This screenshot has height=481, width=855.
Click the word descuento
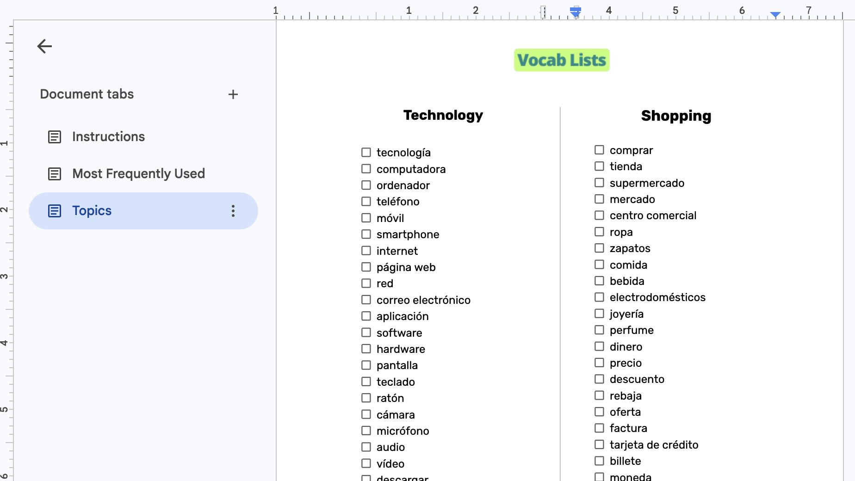pos(637,379)
